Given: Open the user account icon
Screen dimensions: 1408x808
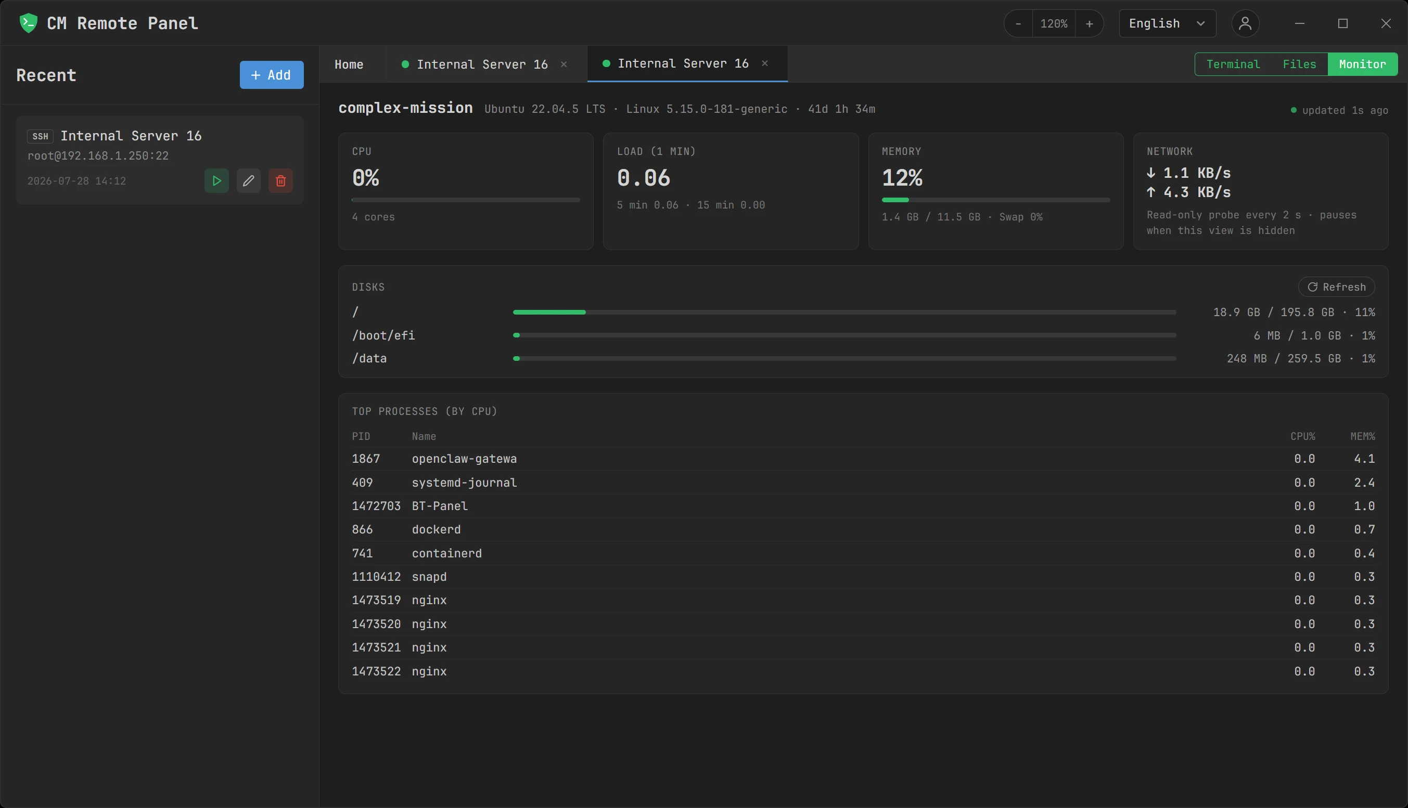Looking at the screenshot, I should (x=1245, y=23).
